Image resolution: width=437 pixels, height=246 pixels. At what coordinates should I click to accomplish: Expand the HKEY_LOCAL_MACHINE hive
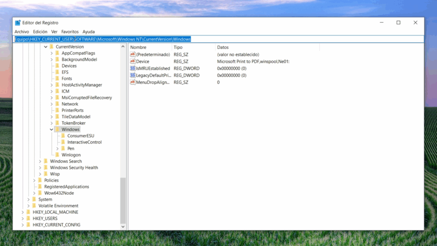[23, 212]
